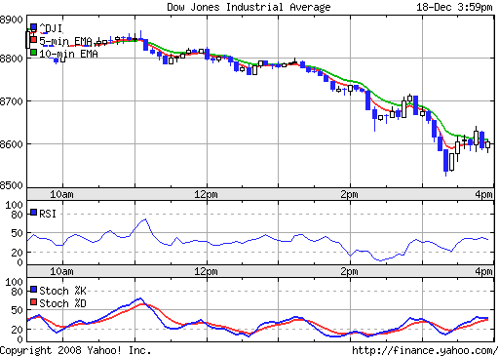The height and width of the screenshot is (356, 499).
Task: Click the red Stoch %D legend swatch
Action: (33, 302)
